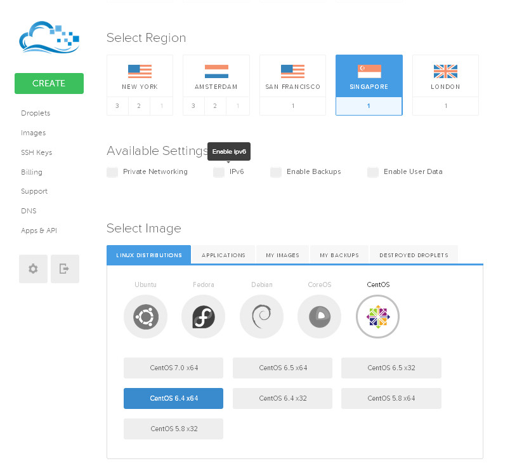Pick Amsterdam datacenter 3
Screen dimensions: 510x468
coord(193,106)
